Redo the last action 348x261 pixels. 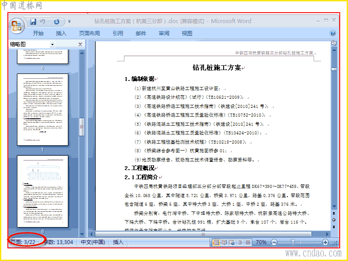pos(57,21)
